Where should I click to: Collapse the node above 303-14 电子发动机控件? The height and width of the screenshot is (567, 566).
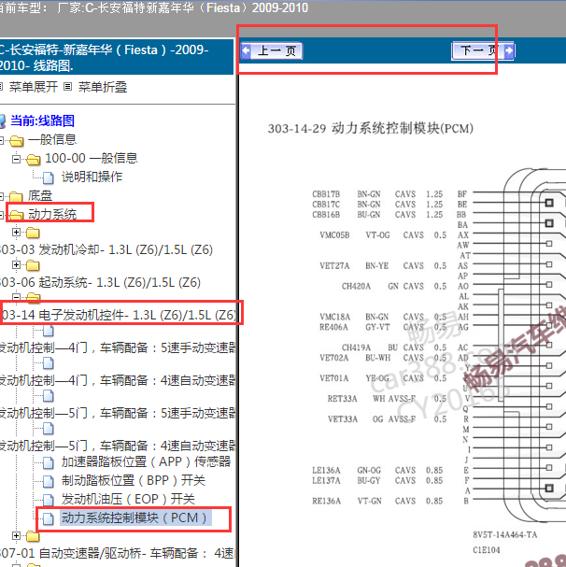pyautogui.click(x=16, y=297)
